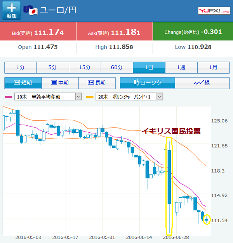Image resolution: width=233 pixels, height=243 pixels.
Task: Click the 2016-06-14 date axis label
Action: click(x=139, y=238)
